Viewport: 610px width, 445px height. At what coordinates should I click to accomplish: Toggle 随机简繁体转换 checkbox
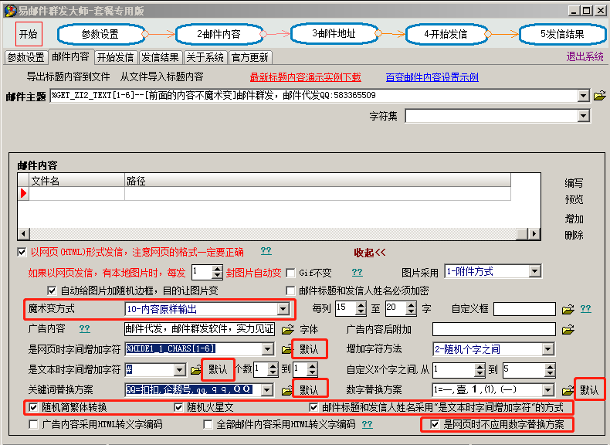pos(33,408)
